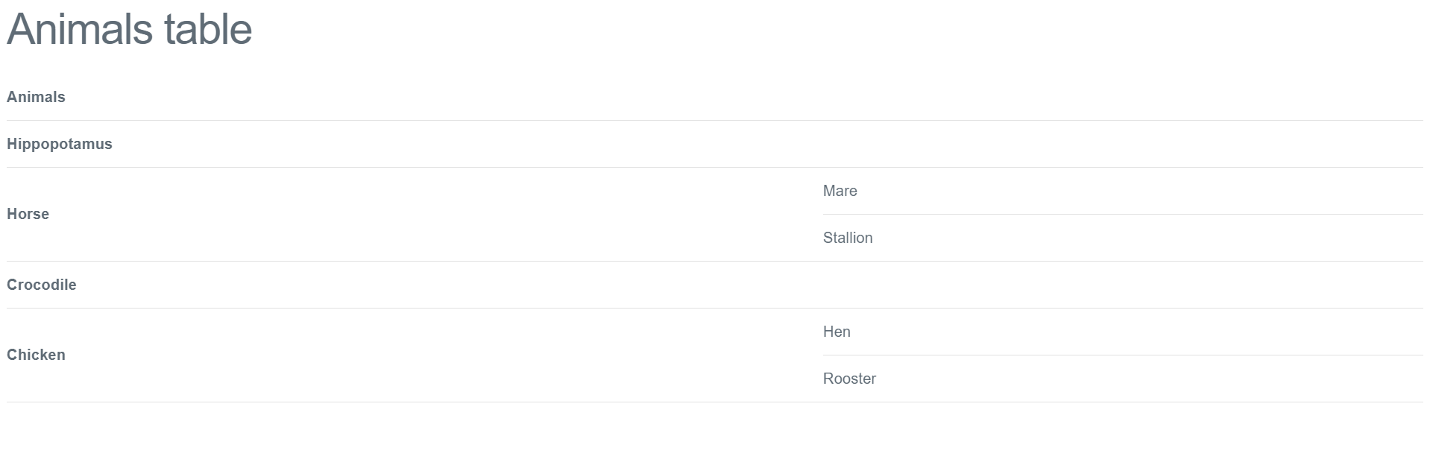Viewport: 1430px width, 468px height.
Task: Select the Stallion cell
Action: point(1123,238)
